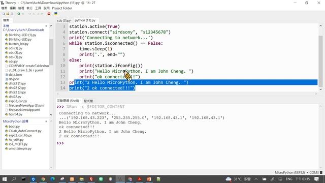Open the 工具 (Tools) menu

click(38, 8)
